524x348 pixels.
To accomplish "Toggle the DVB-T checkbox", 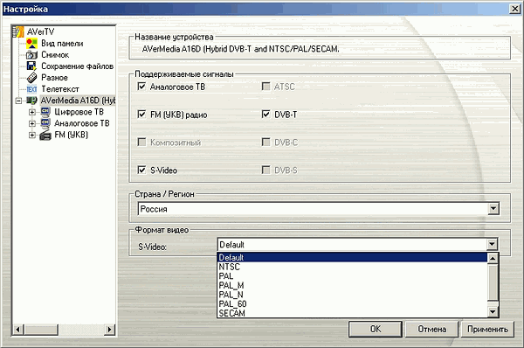I will tap(265, 115).
